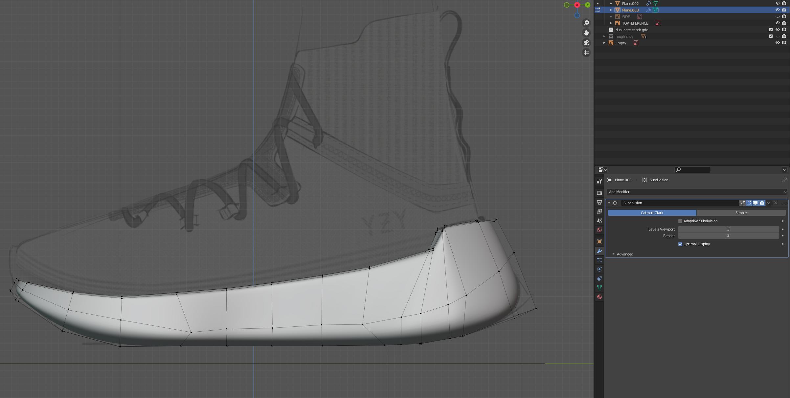Hide Plane.003 with its eye icon
790x398 pixels.
777,10
